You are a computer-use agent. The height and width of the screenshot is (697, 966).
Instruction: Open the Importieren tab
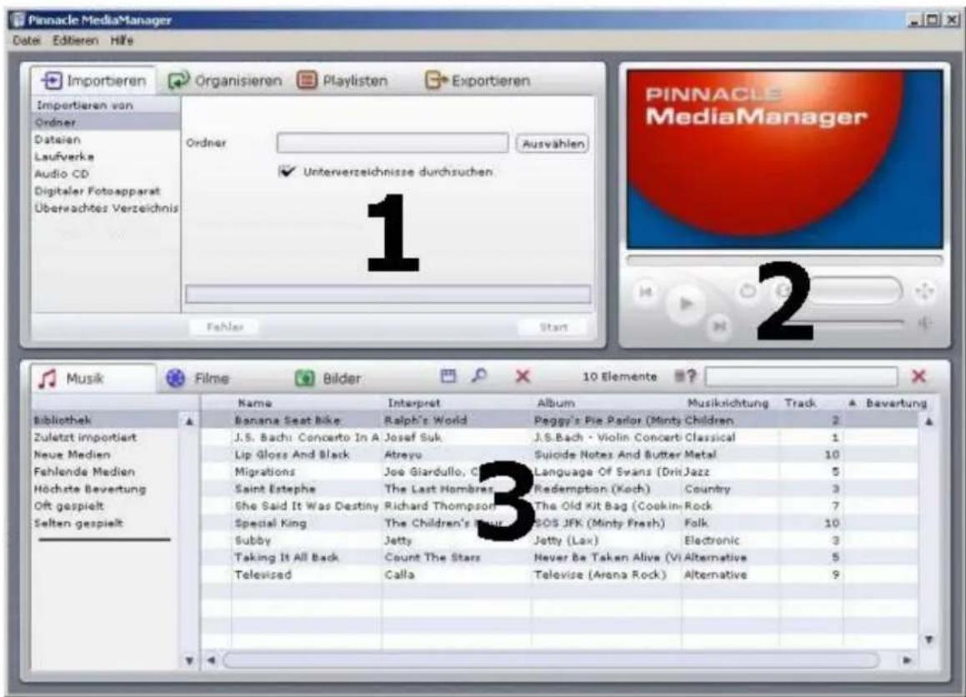tap(93, 81)
